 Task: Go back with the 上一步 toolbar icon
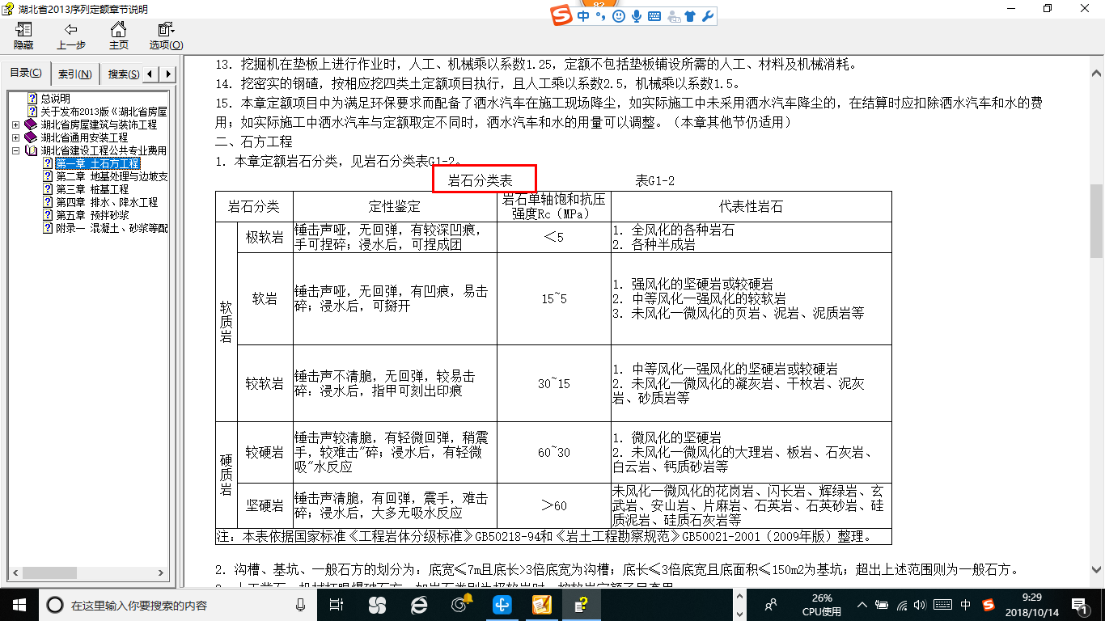[70, 36]
